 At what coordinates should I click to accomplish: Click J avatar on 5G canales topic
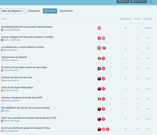click(103, 119)
